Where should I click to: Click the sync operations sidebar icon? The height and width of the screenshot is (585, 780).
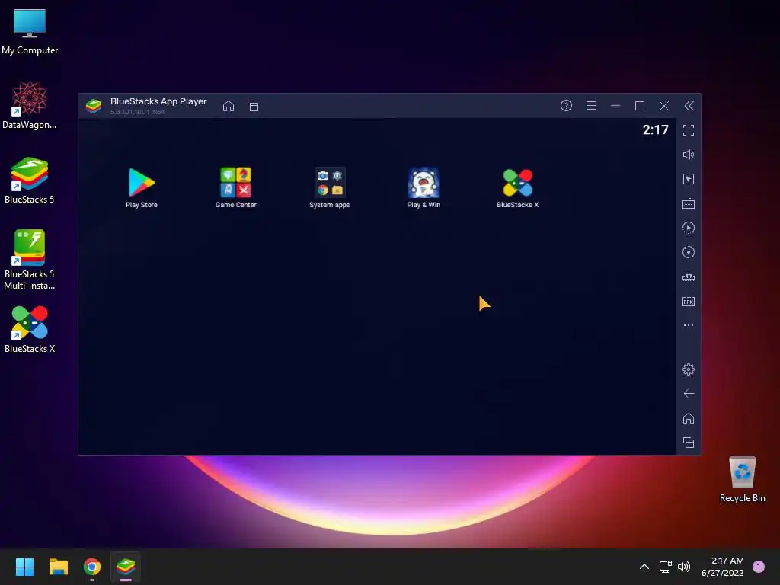pos(689,252)
